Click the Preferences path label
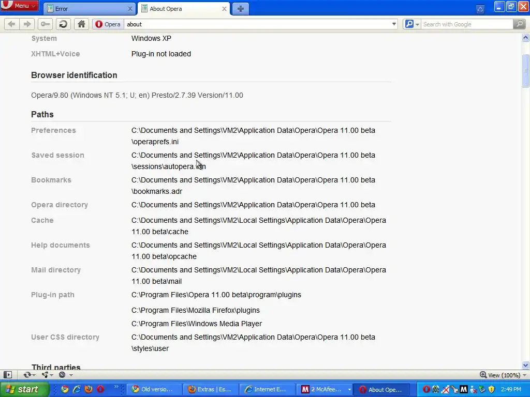The image size is (530, 397). point(53,130)
